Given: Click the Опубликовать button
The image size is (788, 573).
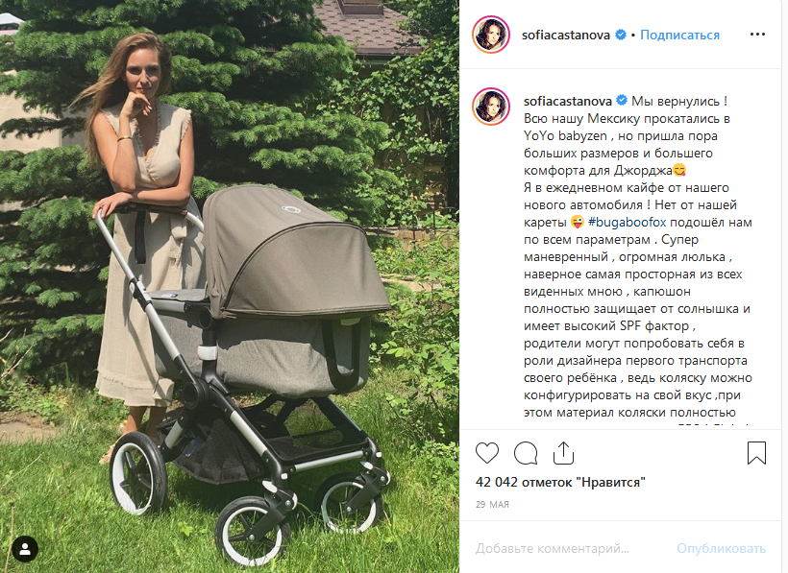Looking at the screenshot, I should coord(721,548).
